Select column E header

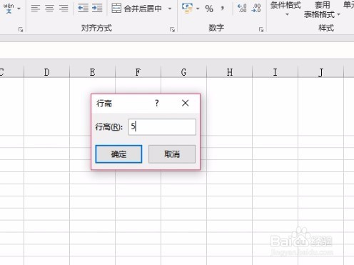(93, 72)
